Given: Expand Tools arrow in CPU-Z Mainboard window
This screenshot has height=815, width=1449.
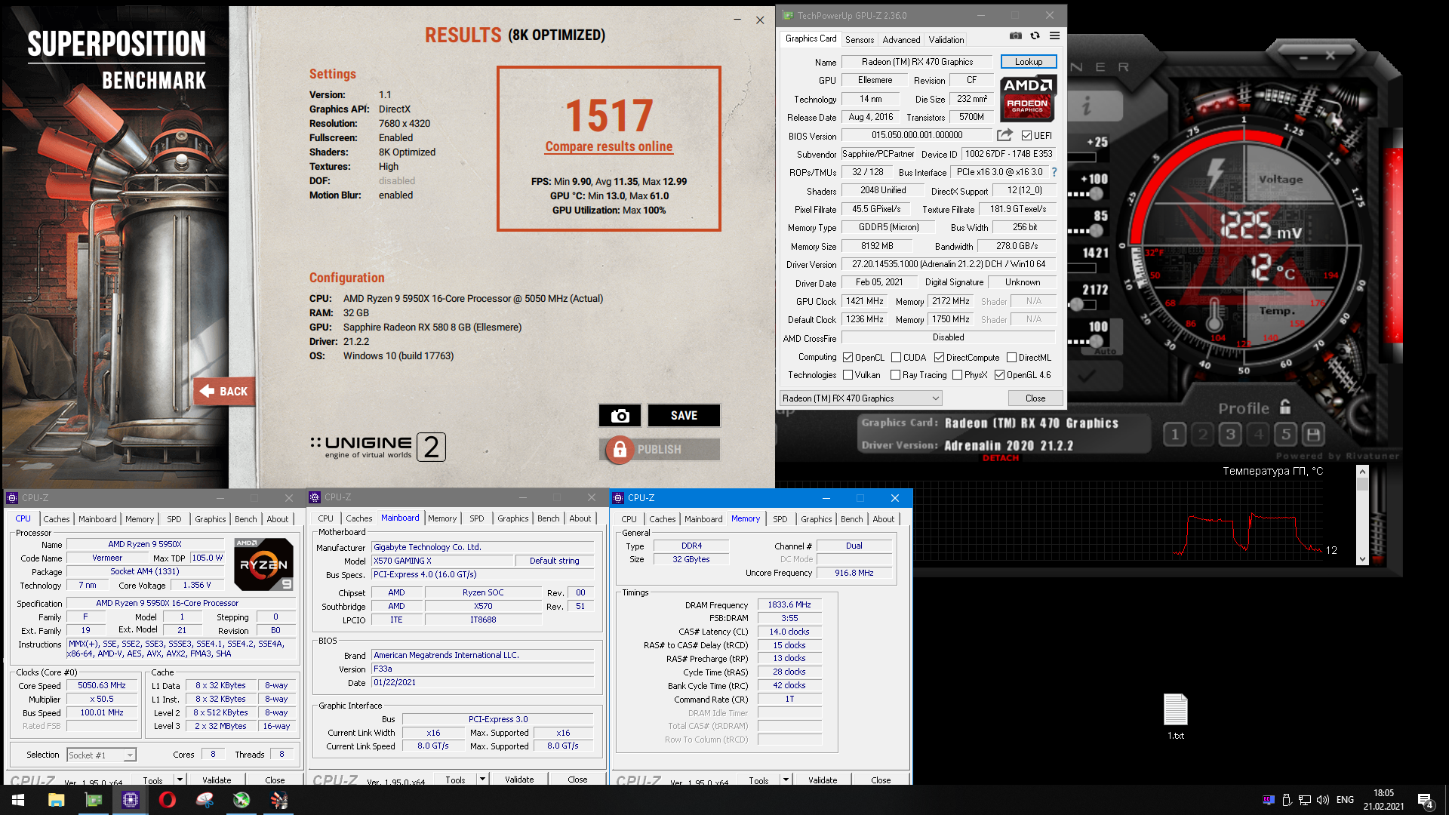Looking at the screenshot, I should (x=482, y=780).
